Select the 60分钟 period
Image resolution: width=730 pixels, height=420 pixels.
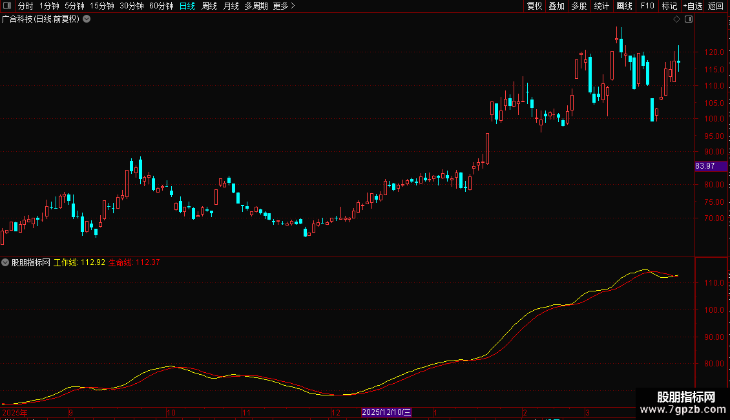point(162,6)
